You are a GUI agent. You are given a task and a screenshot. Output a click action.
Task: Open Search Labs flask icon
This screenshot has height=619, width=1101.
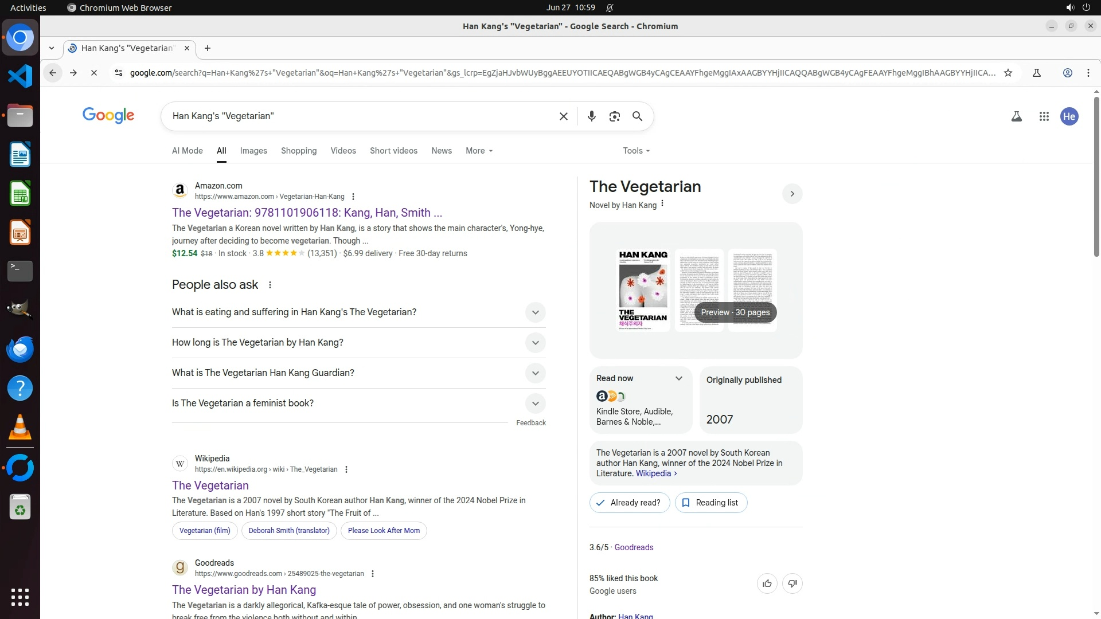coord(1016,116)
